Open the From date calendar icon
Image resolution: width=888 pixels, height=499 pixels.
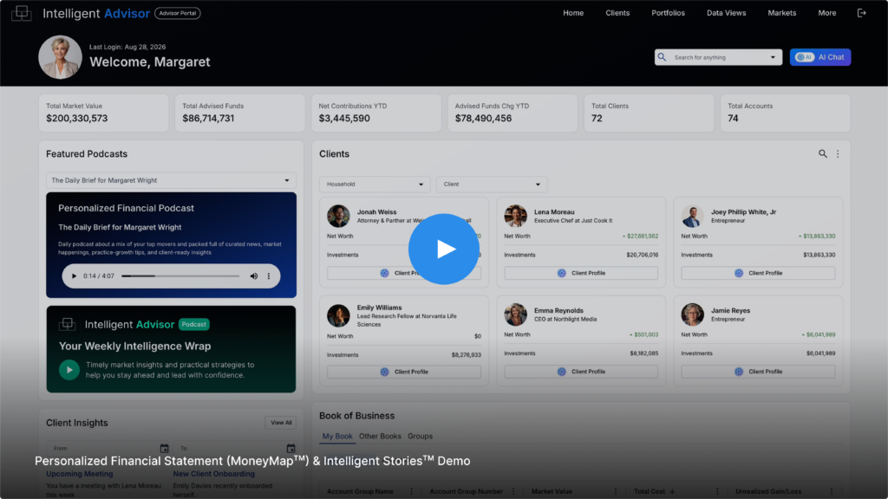[164, 449]
